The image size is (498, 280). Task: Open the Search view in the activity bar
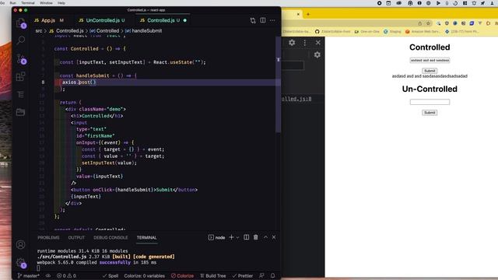(x=21, y=40)
